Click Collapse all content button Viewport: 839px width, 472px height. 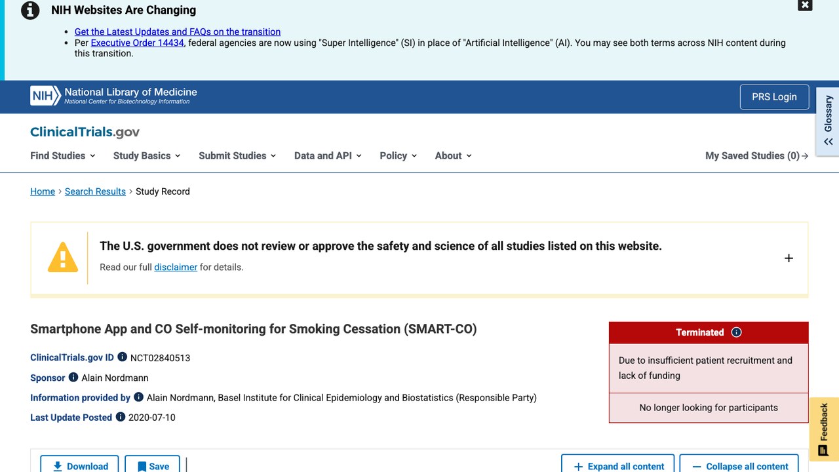click(x=739, y=464)
